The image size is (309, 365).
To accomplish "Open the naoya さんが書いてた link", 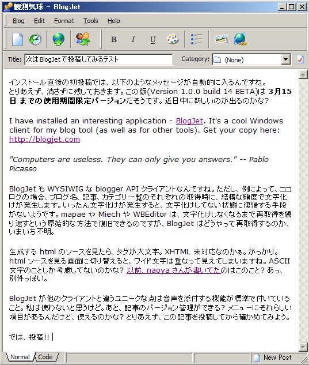I will (174, 270).
